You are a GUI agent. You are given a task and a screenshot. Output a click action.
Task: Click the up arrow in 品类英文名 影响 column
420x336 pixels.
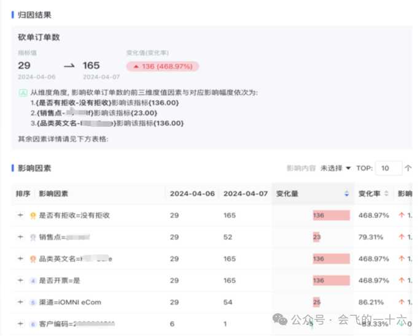[402, 258]
